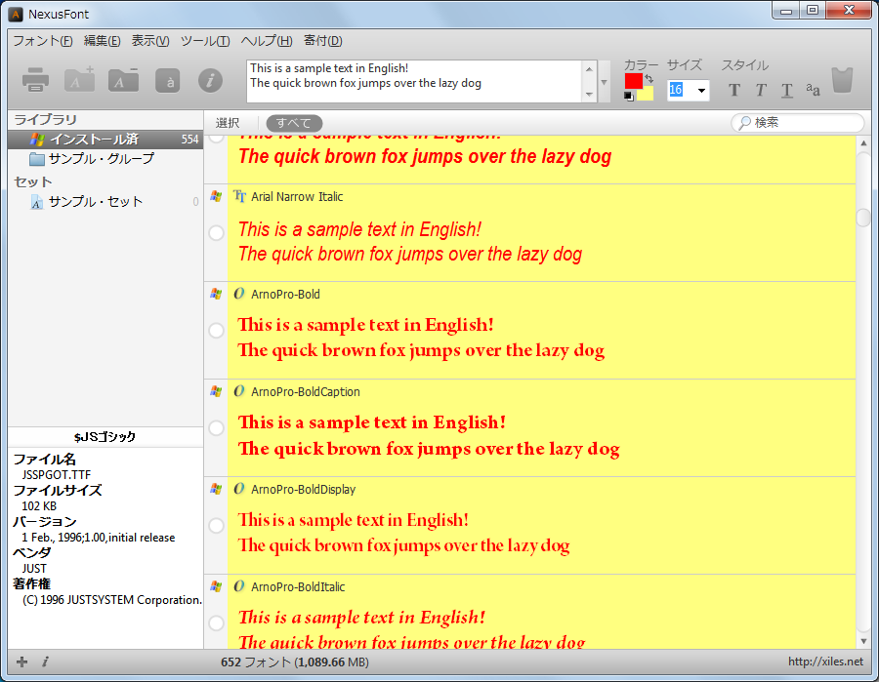Click the ArnoPro-Bold sample preview text

[421, 338]
